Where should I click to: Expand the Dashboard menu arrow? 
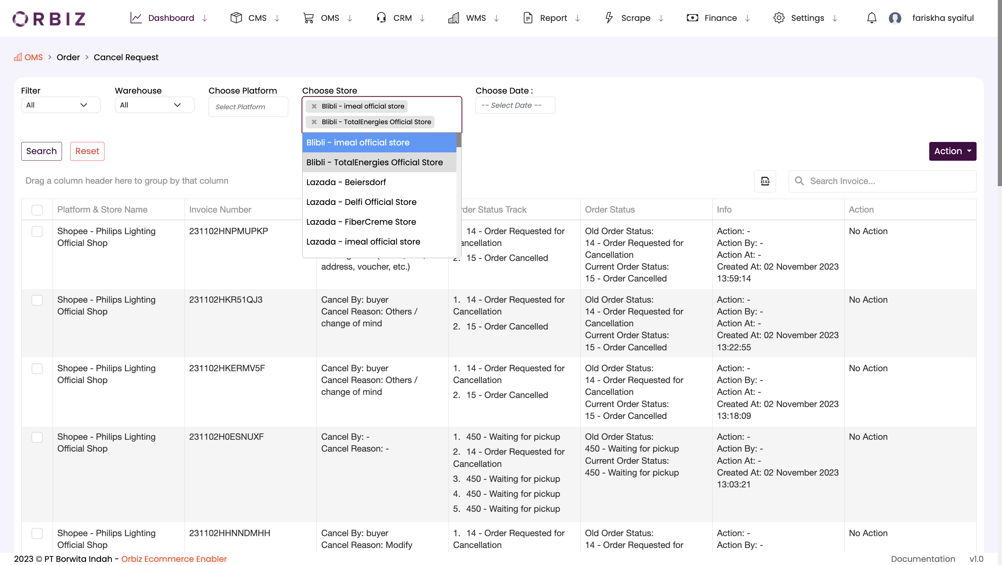(x=205, y=18)
